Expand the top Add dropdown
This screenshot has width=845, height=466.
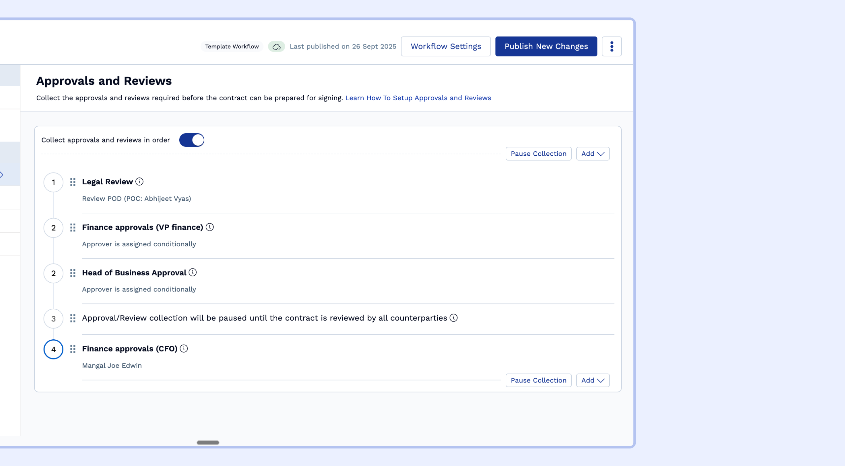[593, 154]
